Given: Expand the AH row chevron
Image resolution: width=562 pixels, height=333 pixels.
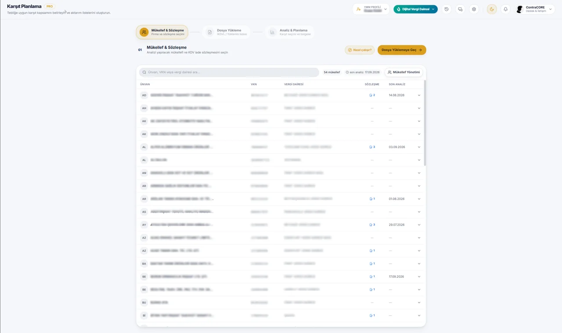Looking at the screenshot, I should (x=419, y=108).
